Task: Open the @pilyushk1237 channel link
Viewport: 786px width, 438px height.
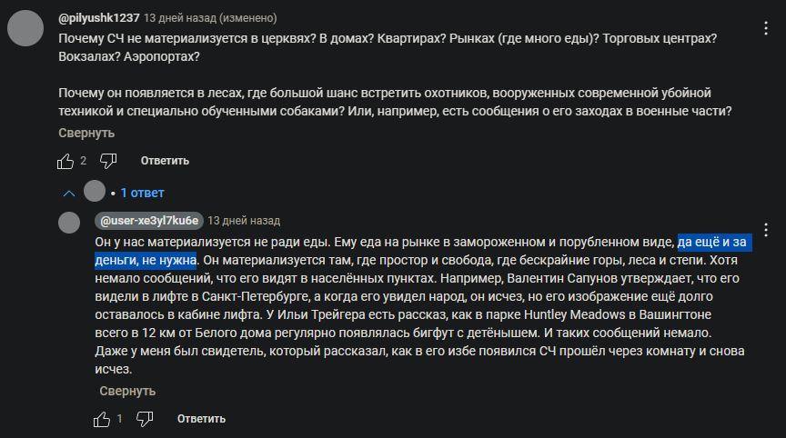Action: (x=99, y=18)
